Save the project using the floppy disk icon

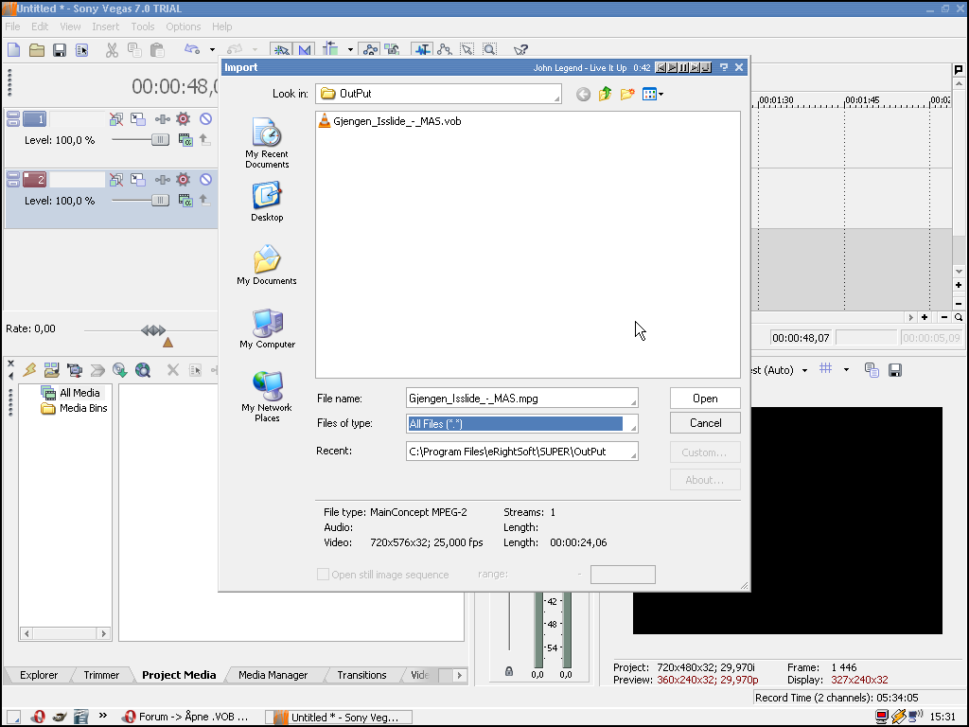tap(60, 50)
